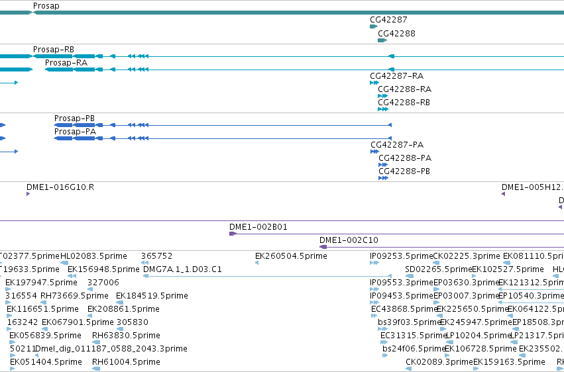Click the EK208861.5prime EST glyph
The image size is (564, 372).
[x=90, y=316]
